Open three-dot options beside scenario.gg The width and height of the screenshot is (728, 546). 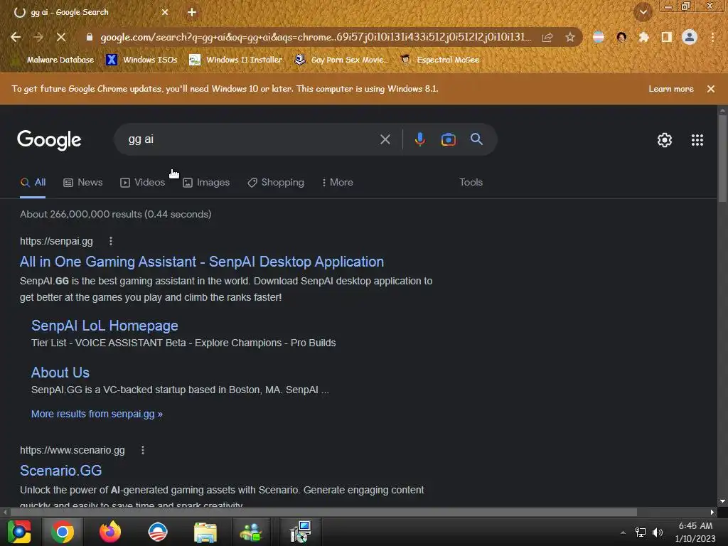143,450
